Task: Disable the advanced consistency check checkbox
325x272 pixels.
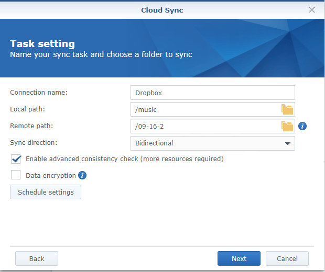Action: (16, 158)
